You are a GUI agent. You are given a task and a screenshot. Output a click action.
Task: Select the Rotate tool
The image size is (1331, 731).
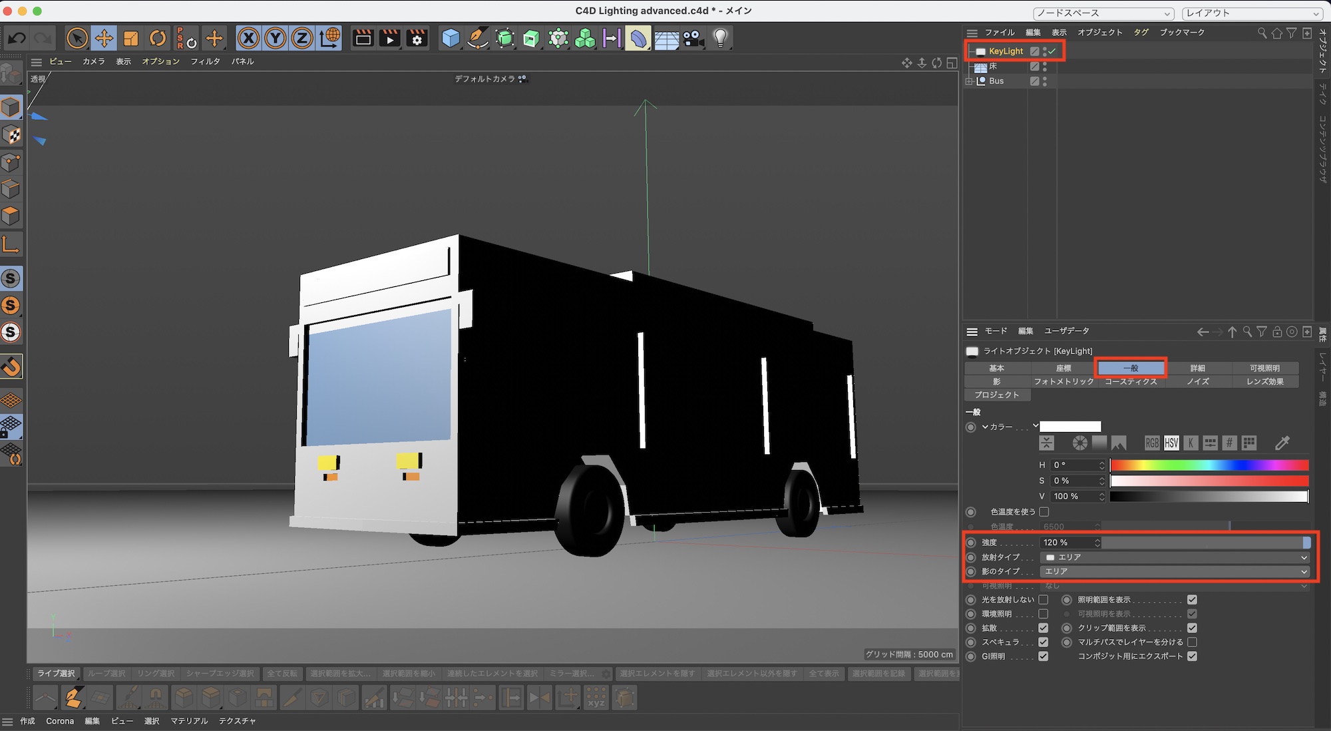(157, 39)
